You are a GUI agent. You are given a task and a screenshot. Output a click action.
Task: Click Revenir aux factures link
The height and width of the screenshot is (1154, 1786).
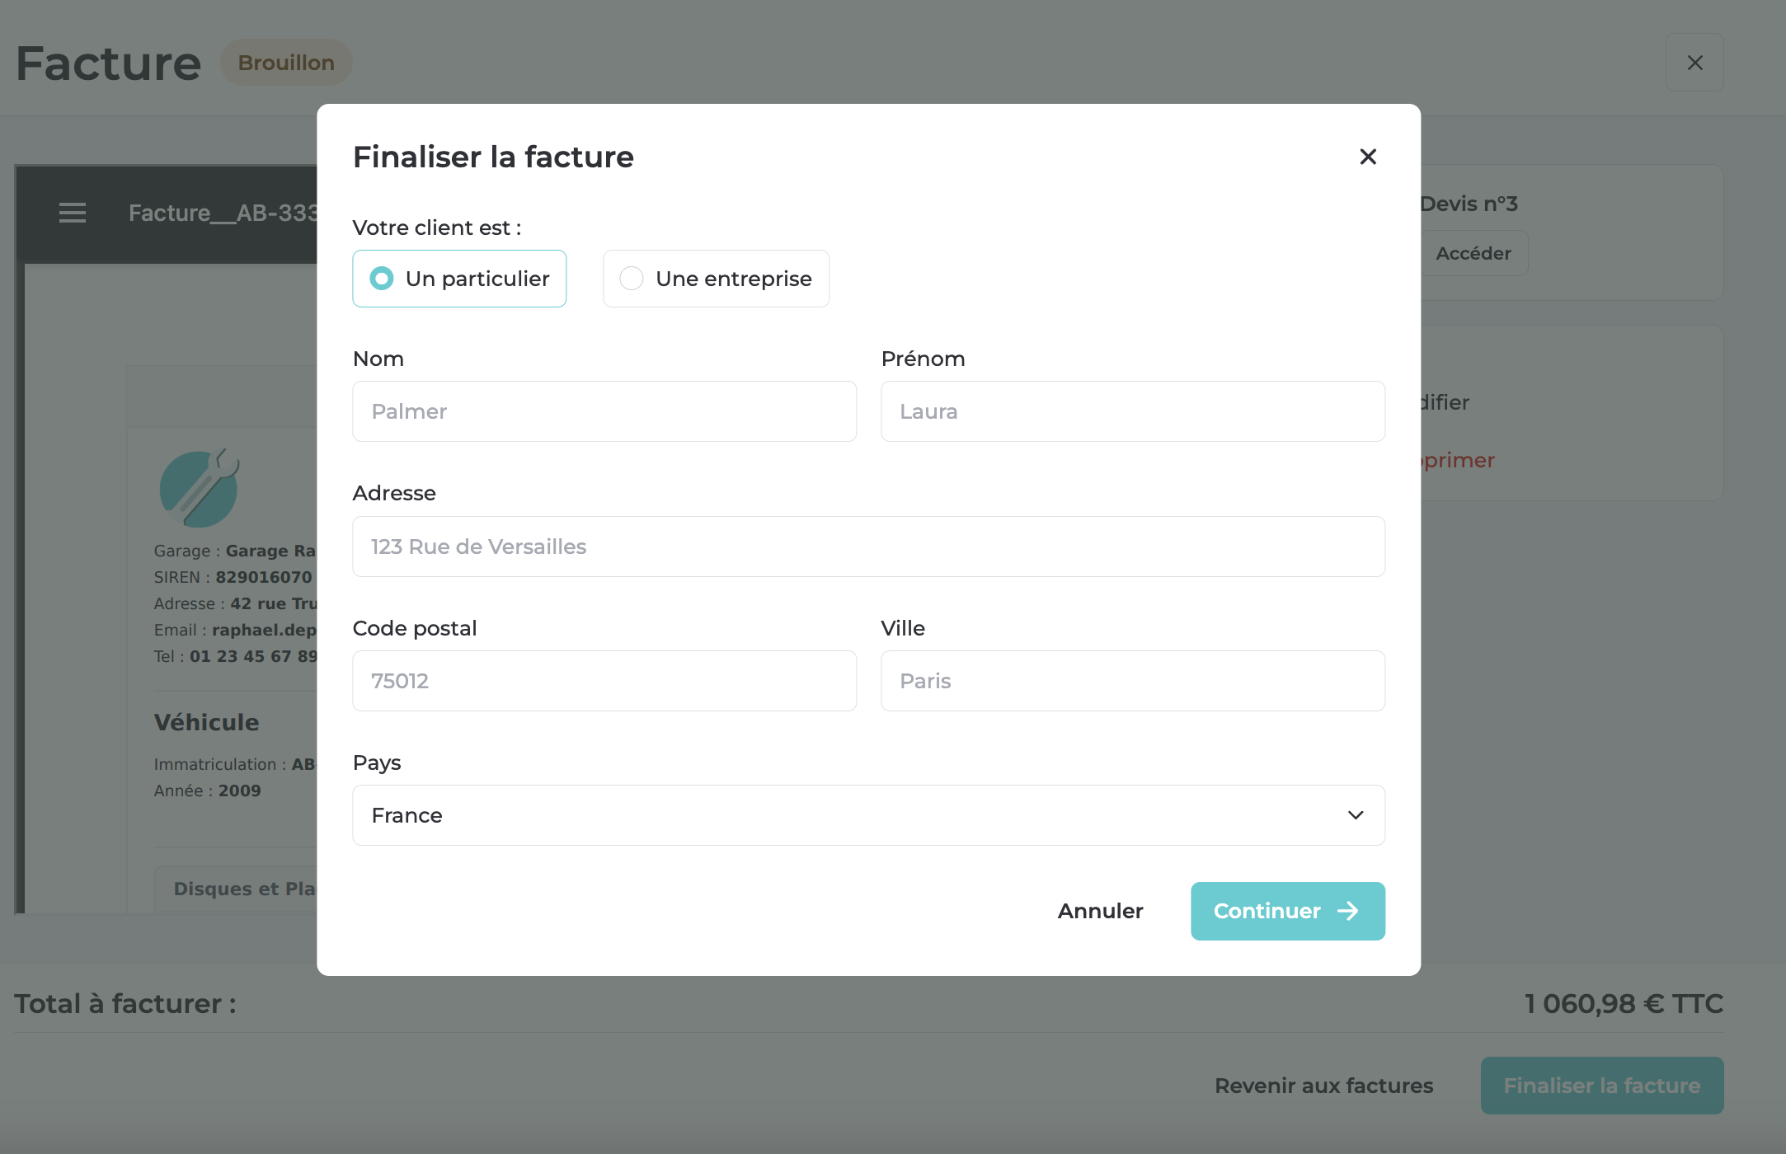coord(1323,1086)
